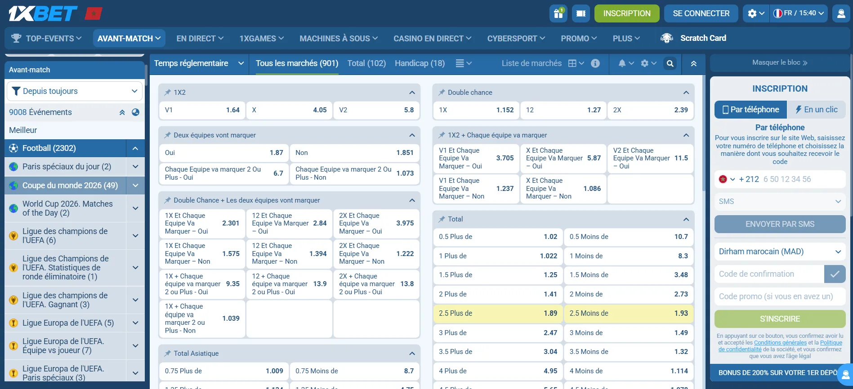
Task: Click Masquer le bloc link
Action: 780,63
